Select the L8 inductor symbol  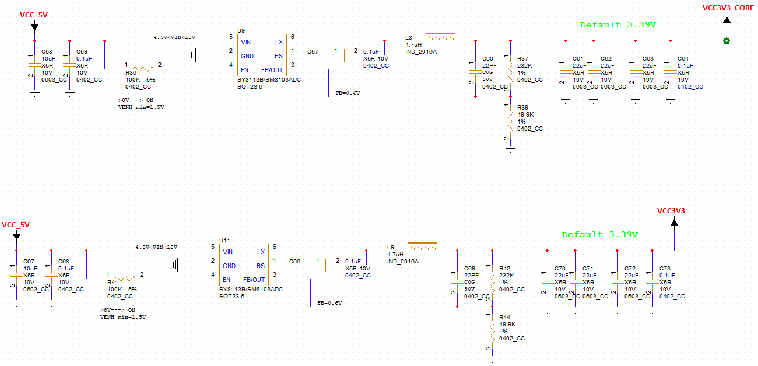[441, 38]
